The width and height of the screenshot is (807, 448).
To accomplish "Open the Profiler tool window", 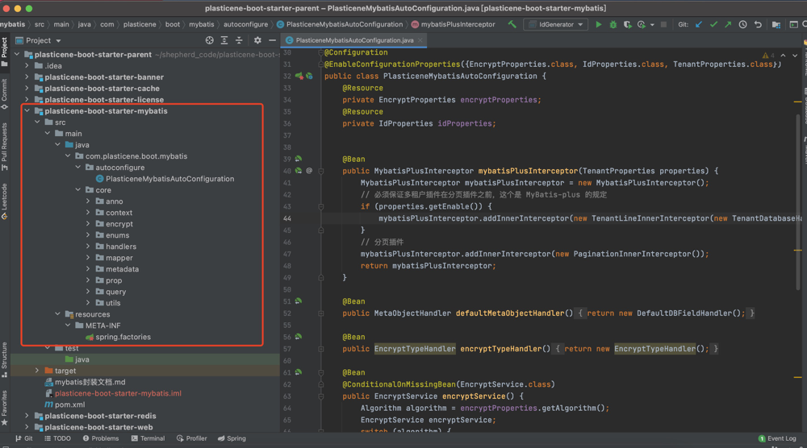I will pyautogui.click(x=192, y=438).
